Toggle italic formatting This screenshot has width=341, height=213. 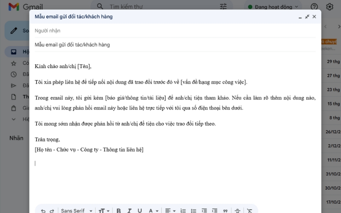coord(130,210)
